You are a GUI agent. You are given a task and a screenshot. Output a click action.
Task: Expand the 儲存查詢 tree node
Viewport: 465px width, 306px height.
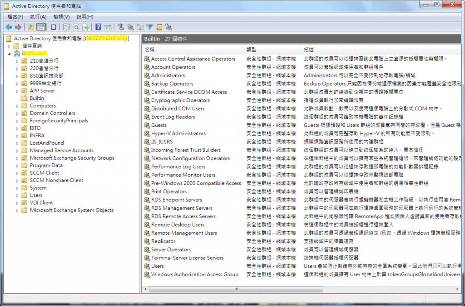pyautogui.click(x=9, y=46)
